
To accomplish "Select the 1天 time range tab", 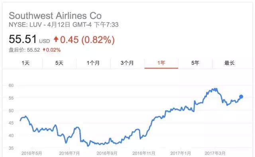I will (25, 63).
